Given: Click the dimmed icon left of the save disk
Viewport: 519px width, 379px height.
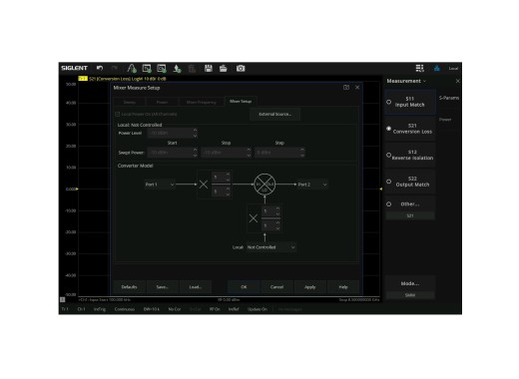Looking at the screenshot, I should coord(192,69).
